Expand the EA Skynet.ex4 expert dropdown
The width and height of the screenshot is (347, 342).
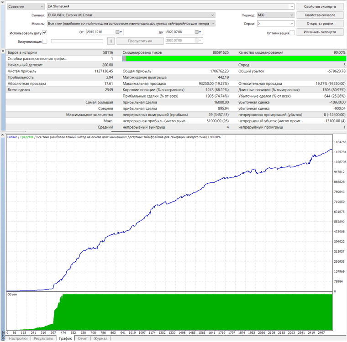tap(292, 7)
